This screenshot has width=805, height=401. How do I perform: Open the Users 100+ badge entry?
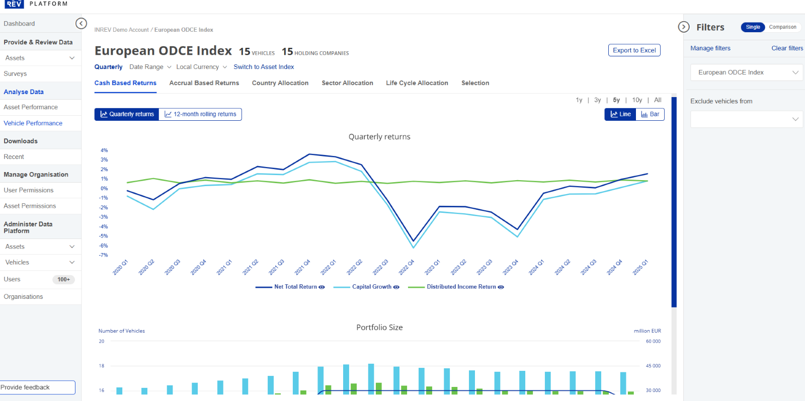click(x=63, y=279)
